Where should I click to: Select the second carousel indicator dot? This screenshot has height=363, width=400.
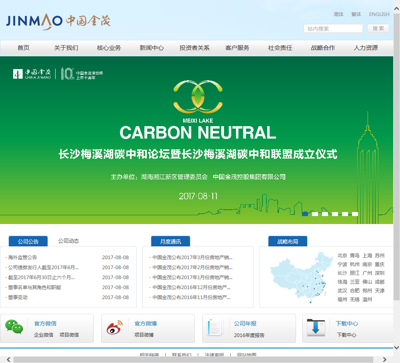315,214
